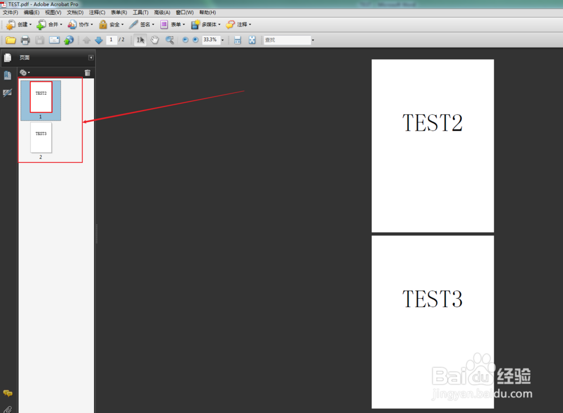Open the Comment (注释) toolbar dropdown
The image size is (563, 413).
pyautogui.click(x=238, y=24)
